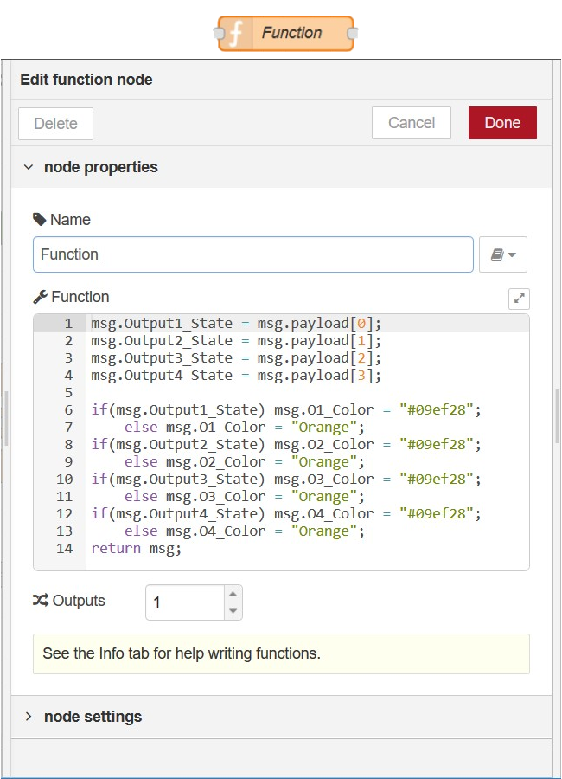Click the node settings heading text
The height and width of the screenshot is (779, 562).
tap(93, 717)
